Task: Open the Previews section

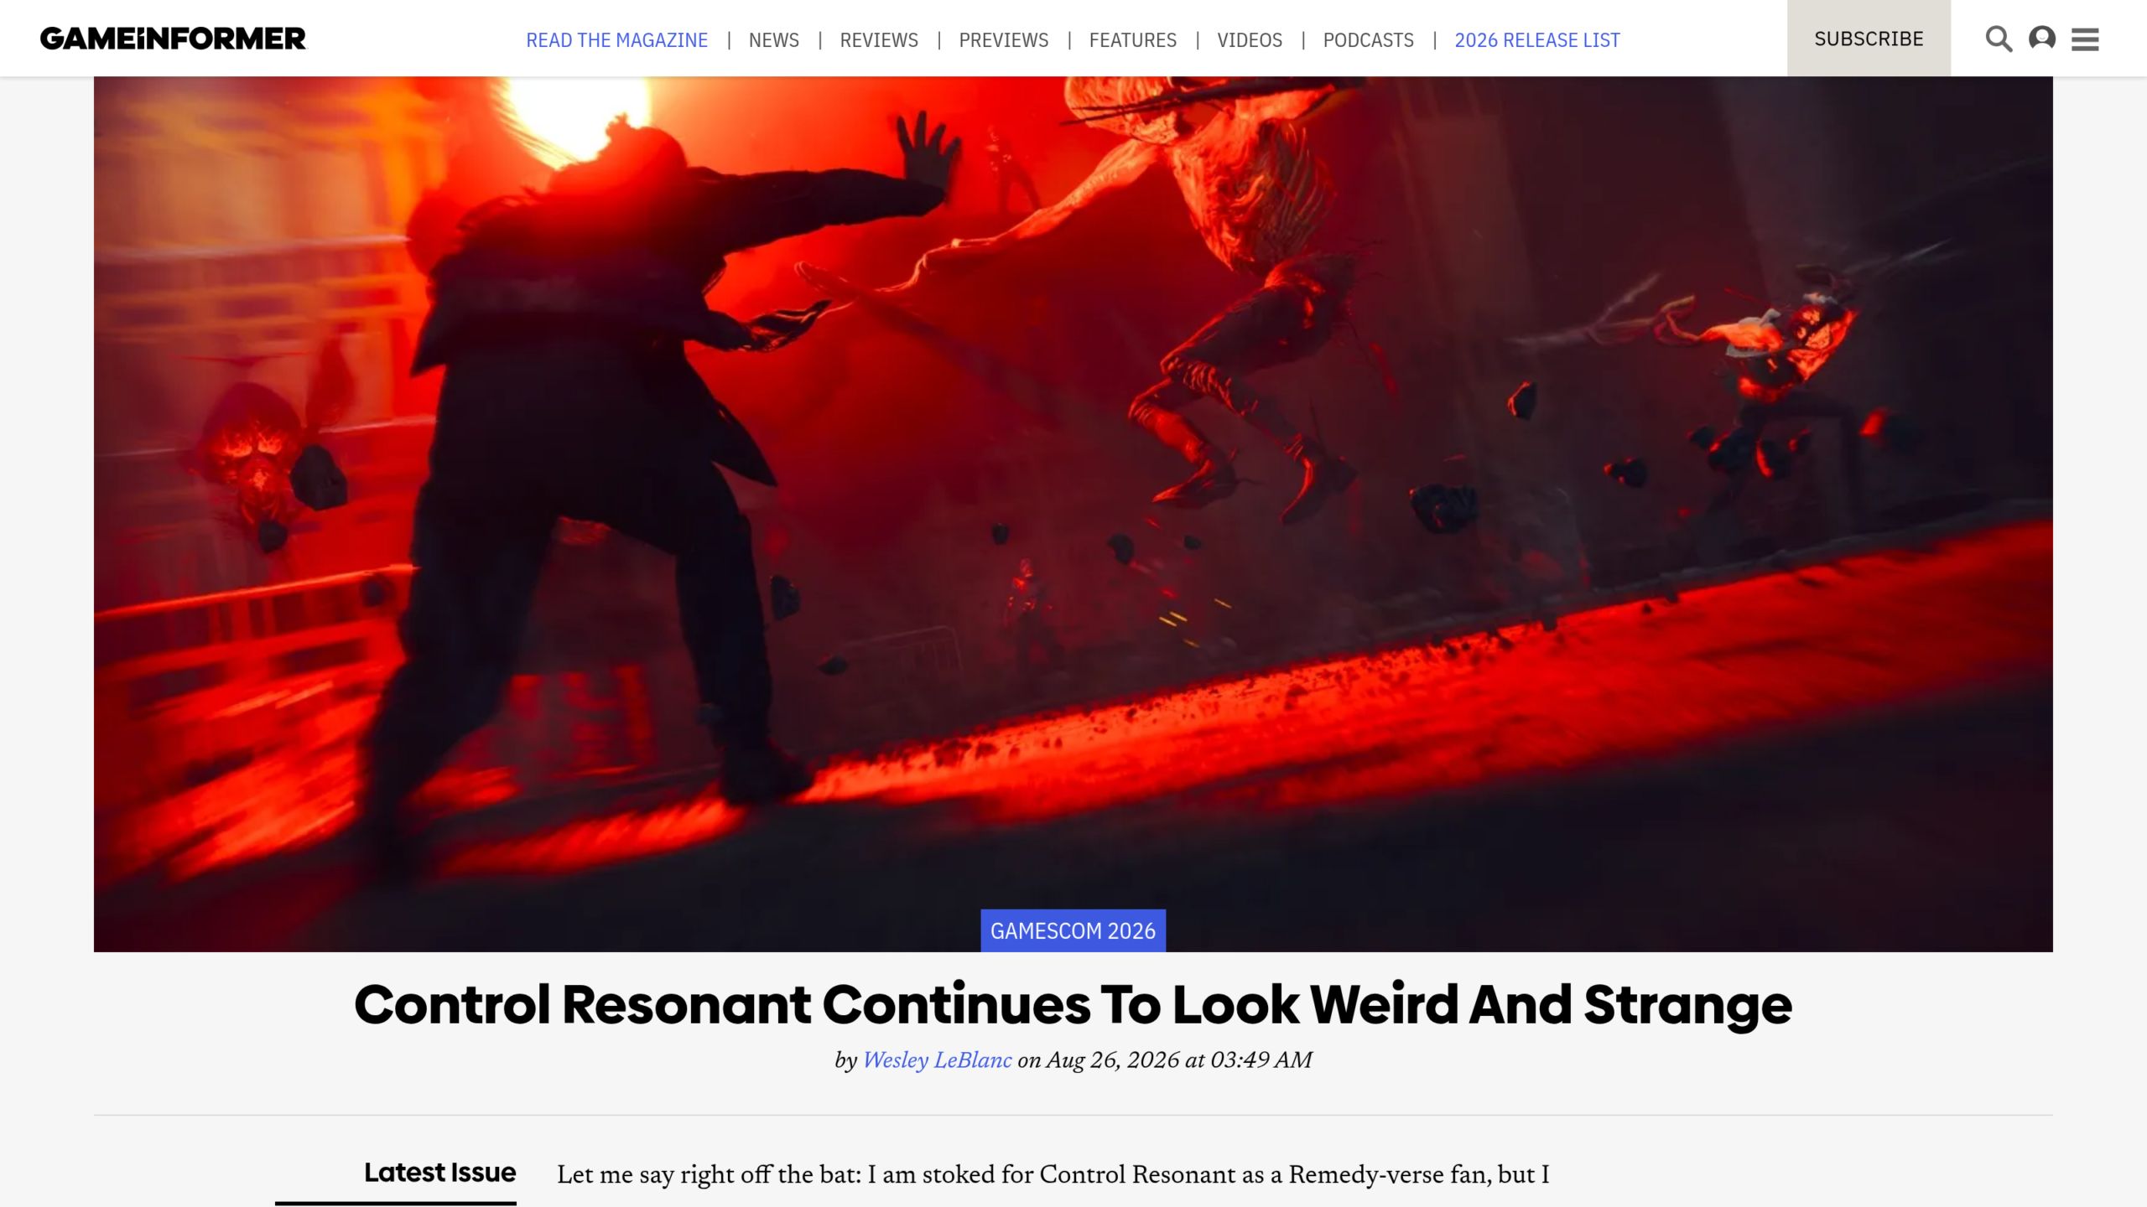Action: click(x=1003, y=40)
